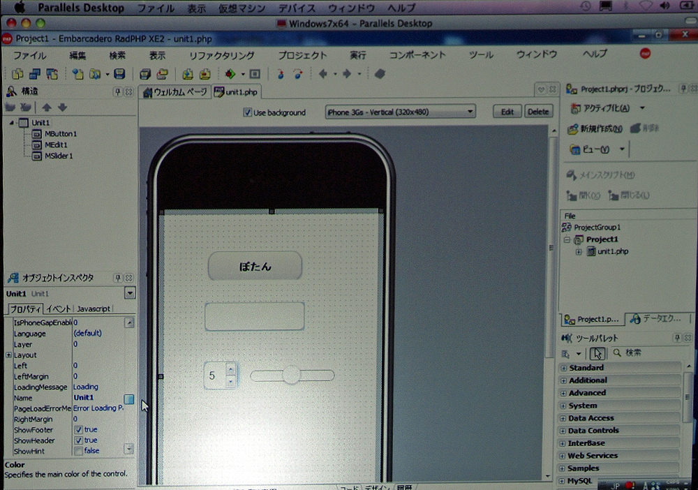Screen dimensions: 698x490
Task: Click the View Form toolbar icon
Action: pyautogui.click(x=35, y=74)
